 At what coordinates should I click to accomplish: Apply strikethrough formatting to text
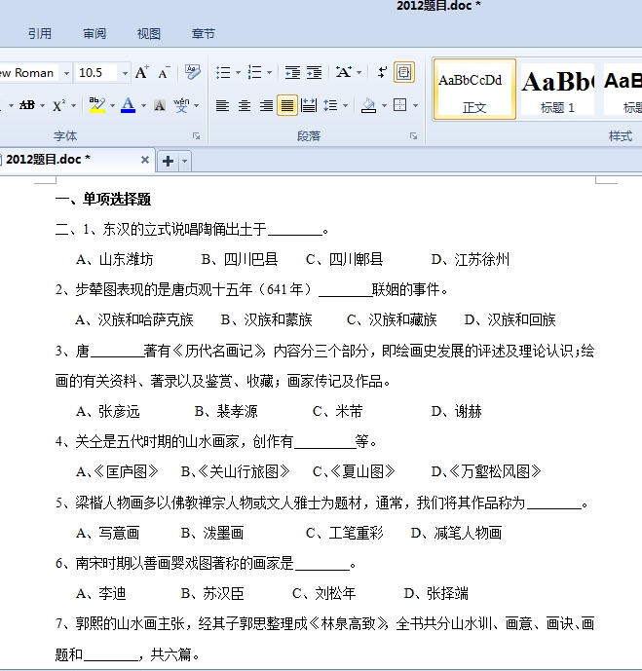pyautogui.click(x=26, y=105)
